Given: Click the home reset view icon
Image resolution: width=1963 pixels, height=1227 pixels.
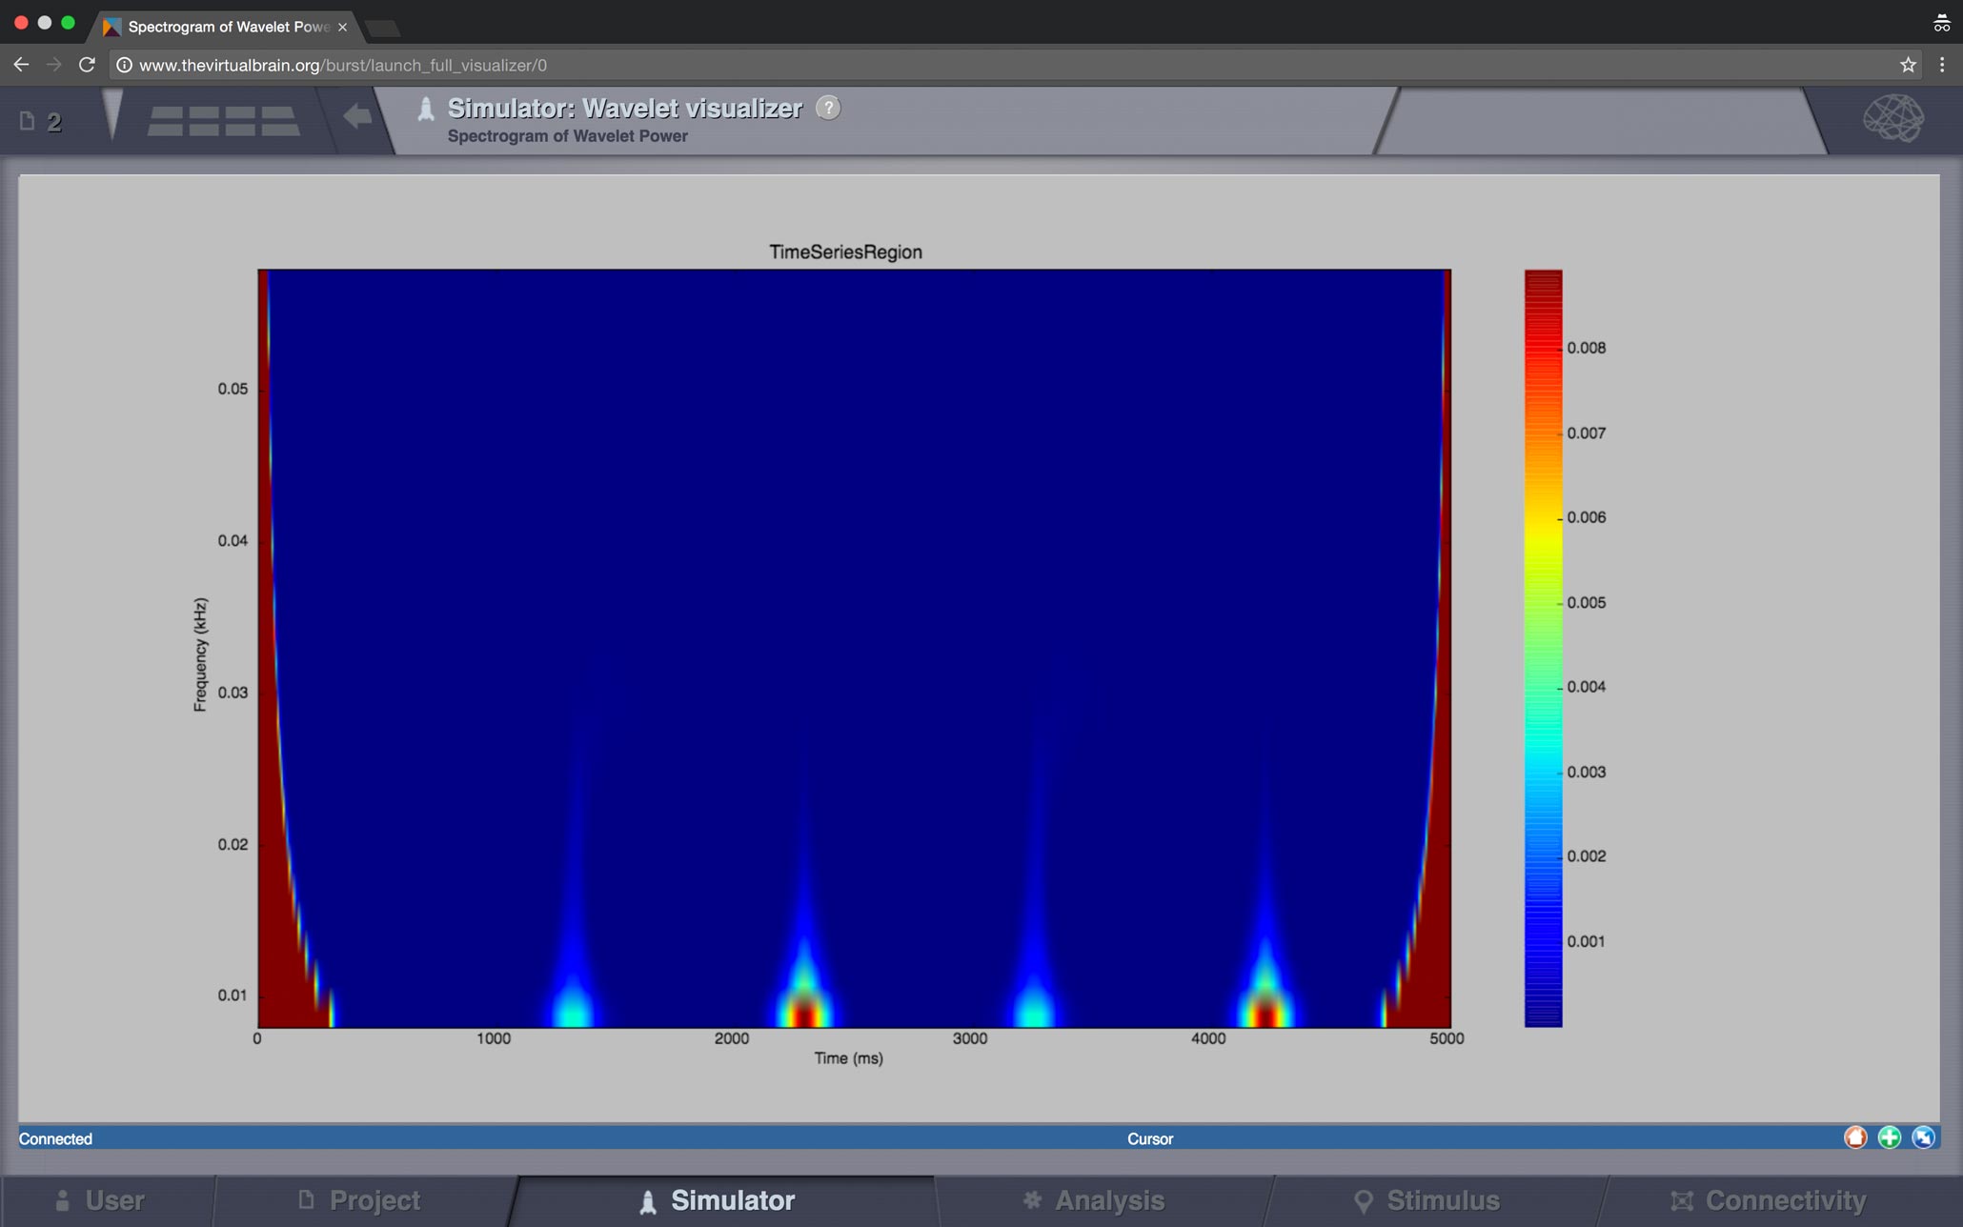Looking at the screenshot, I should (x=1854, y=1137).
